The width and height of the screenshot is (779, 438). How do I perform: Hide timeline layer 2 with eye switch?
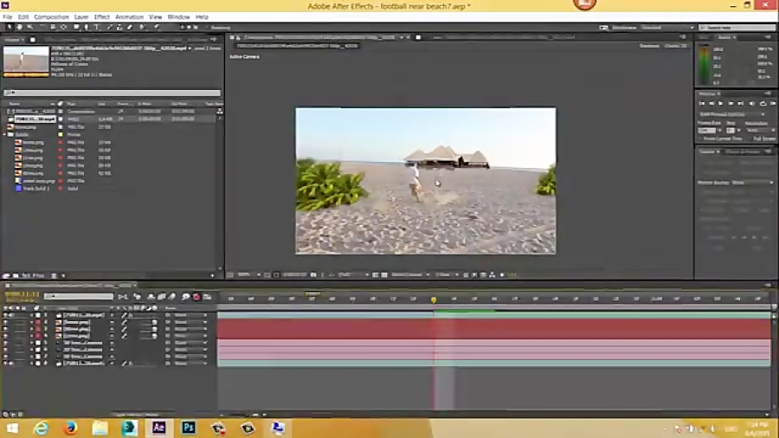[x=6, y=322]
